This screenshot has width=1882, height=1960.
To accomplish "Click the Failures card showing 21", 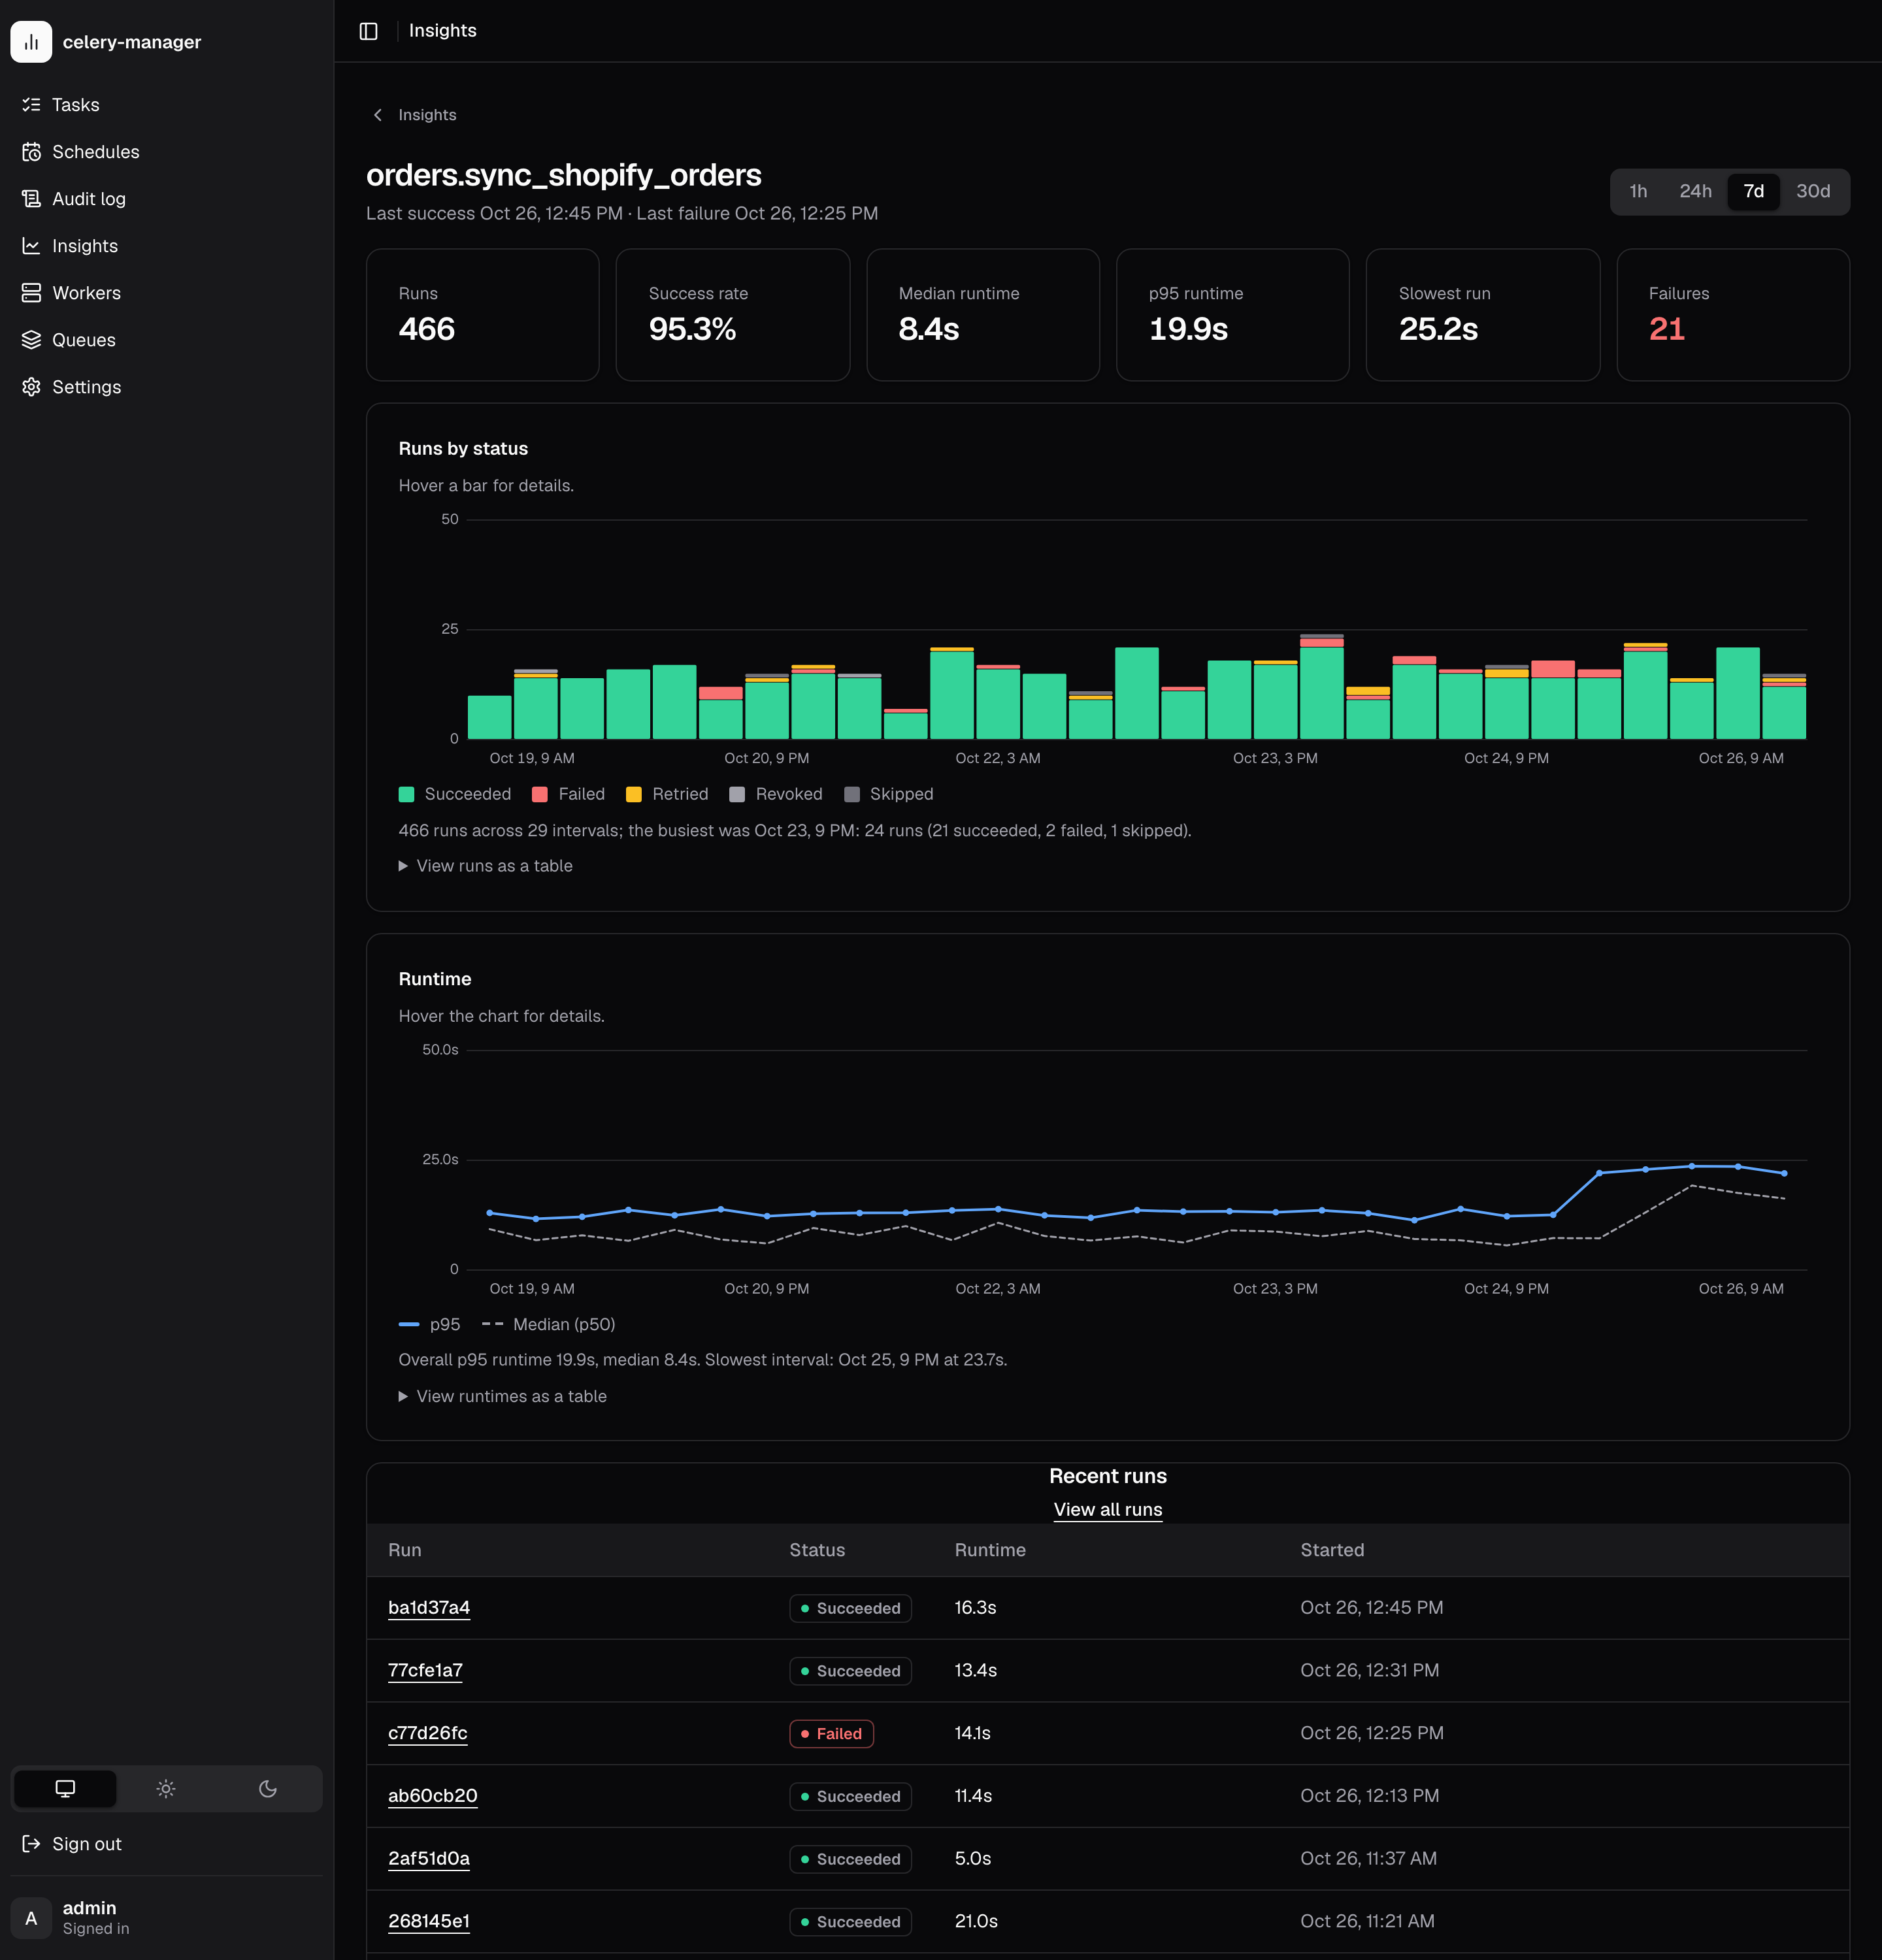I will click(1732, 314).
